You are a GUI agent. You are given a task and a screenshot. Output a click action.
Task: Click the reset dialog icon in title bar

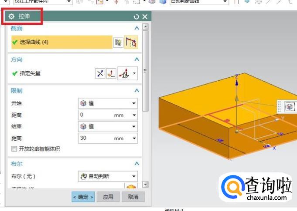[136, 17]
